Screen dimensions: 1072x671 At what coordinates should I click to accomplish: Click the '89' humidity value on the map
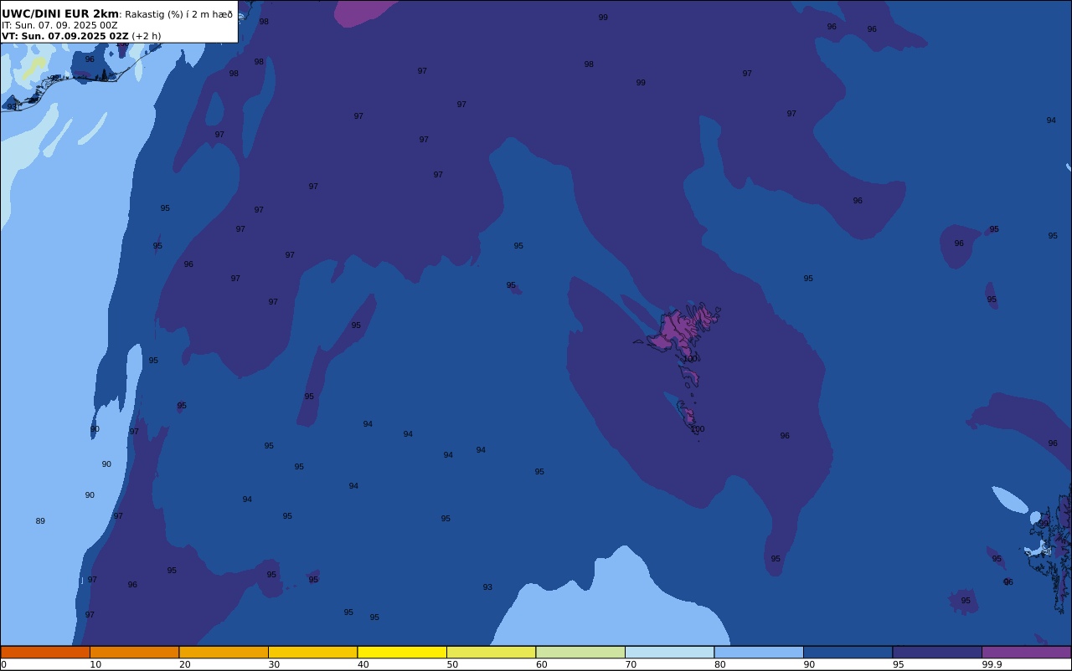(x=40, y=521)
